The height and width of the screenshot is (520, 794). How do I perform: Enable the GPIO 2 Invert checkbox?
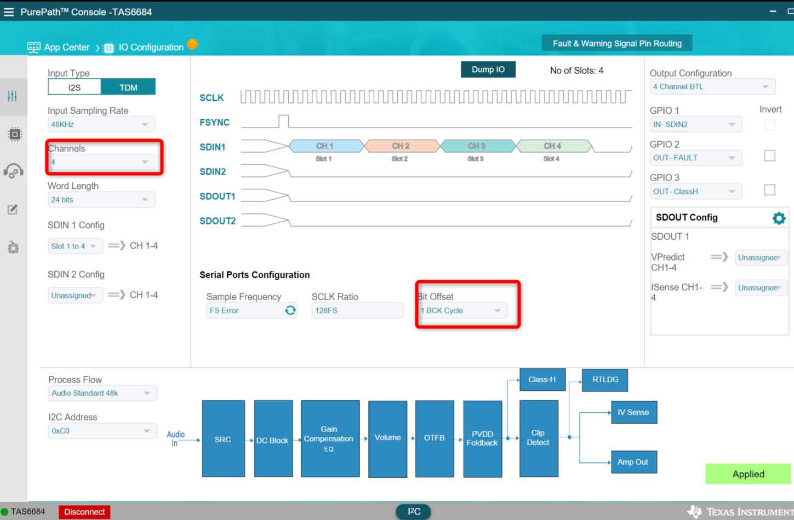tap(770, 156)
